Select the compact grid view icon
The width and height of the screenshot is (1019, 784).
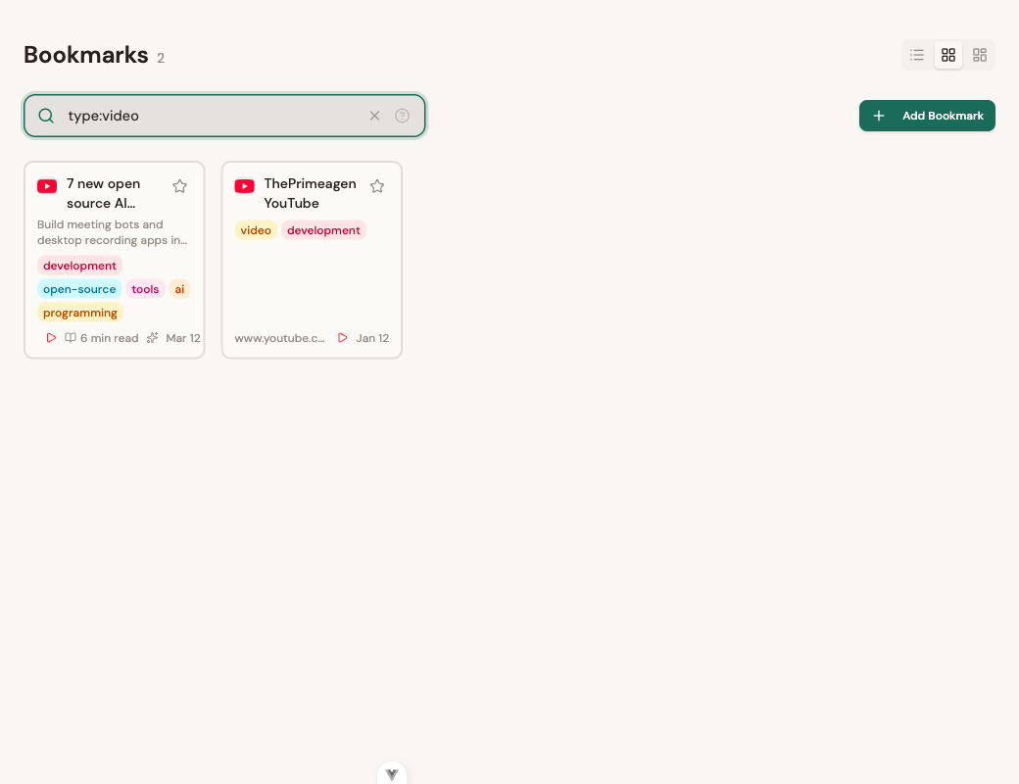980,55
